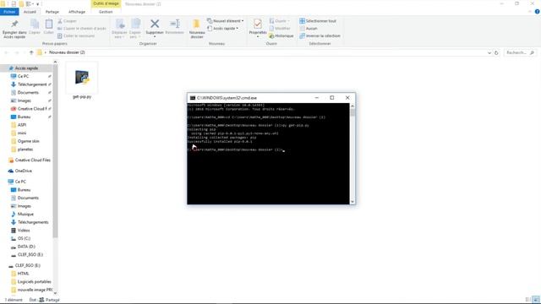541x304 pixels.
Task: Switch to the Accueil ribbon tab
Action: (x=30, y=12)
